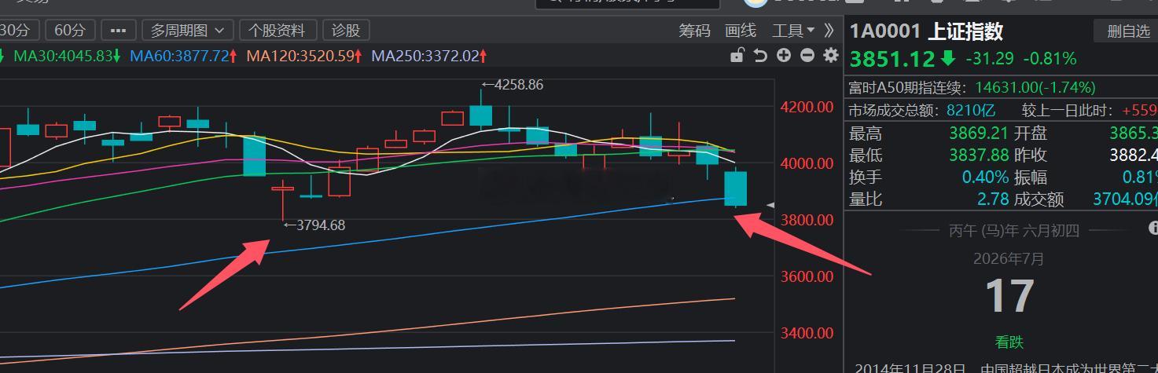Viewport: 1158px width, 373px height.
Task: Click the 14631.00(-1.74%) futures value
Action: pos(1035,87)
